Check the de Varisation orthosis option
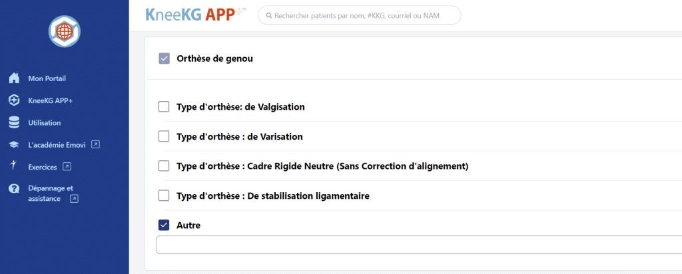This screenshot has height=274, width=682. 165,136
